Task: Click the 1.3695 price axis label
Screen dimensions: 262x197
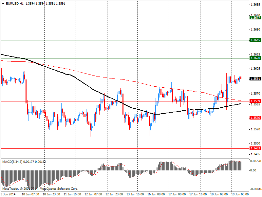Action: [x=255, y=5]
